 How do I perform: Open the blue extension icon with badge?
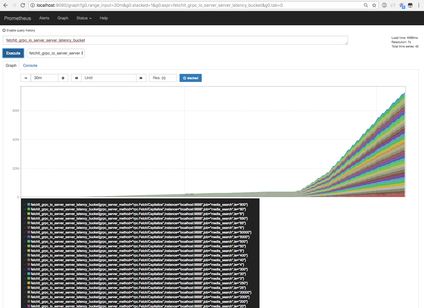click(x=402, y=6)
